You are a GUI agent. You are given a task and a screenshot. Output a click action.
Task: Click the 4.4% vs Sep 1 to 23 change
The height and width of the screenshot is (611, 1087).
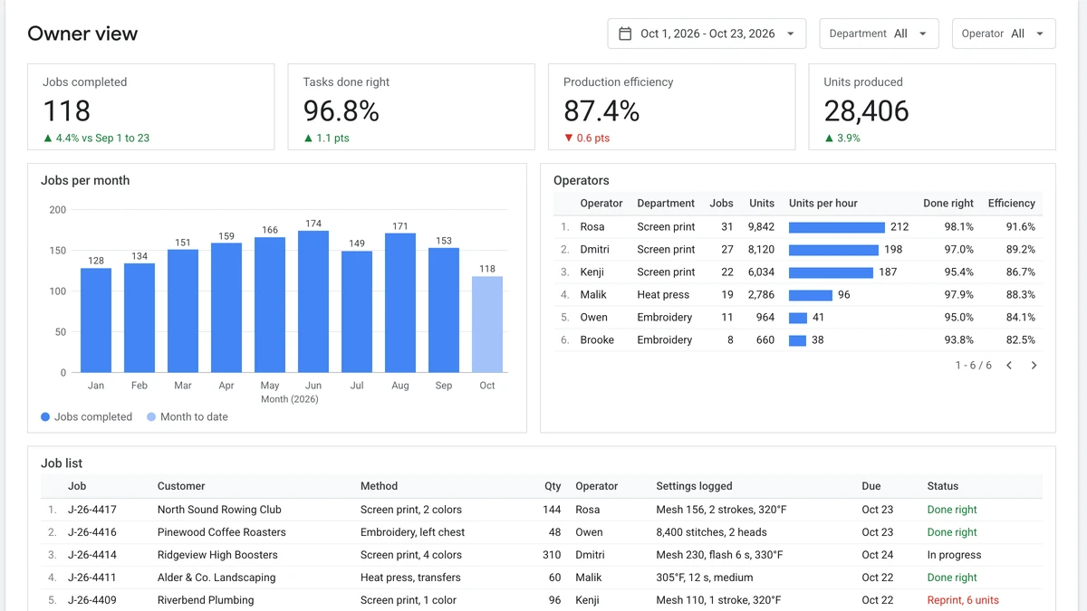click(x=96, y=138)
